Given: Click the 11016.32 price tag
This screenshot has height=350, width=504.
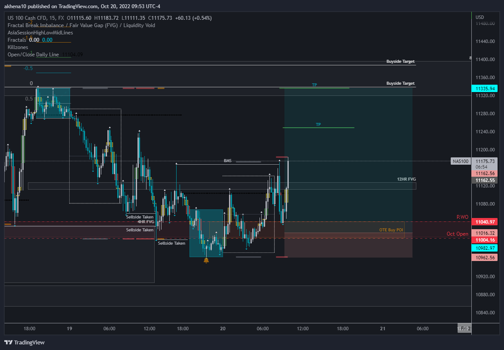Looking at the screenshot, I should (485, 233).
